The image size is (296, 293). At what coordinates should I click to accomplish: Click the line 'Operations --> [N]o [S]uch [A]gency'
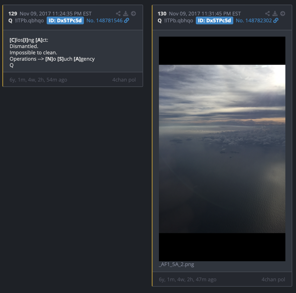[52, 59]
